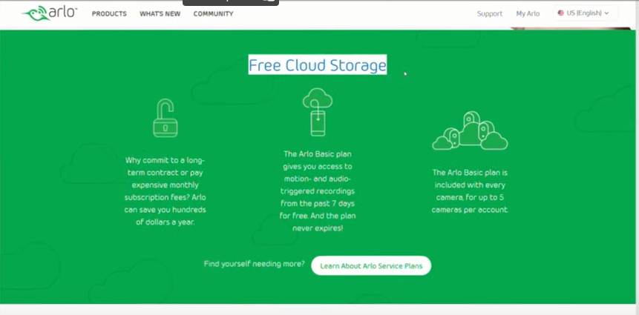This screenshot has width=639, height=315.
Task: Click the Arlo bird logo
Action: point(49,13)
